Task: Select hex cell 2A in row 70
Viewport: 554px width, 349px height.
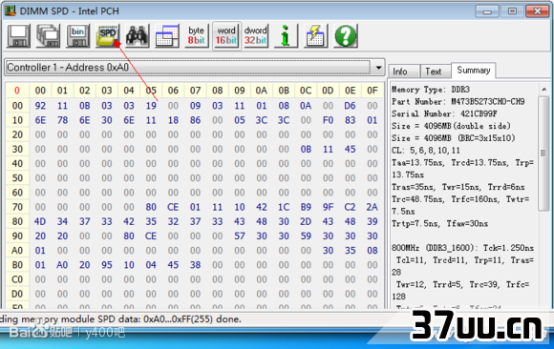Action: (x=373, y=207)
